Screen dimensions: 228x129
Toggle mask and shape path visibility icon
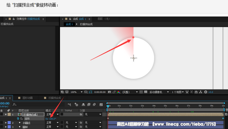coord(91,92)
